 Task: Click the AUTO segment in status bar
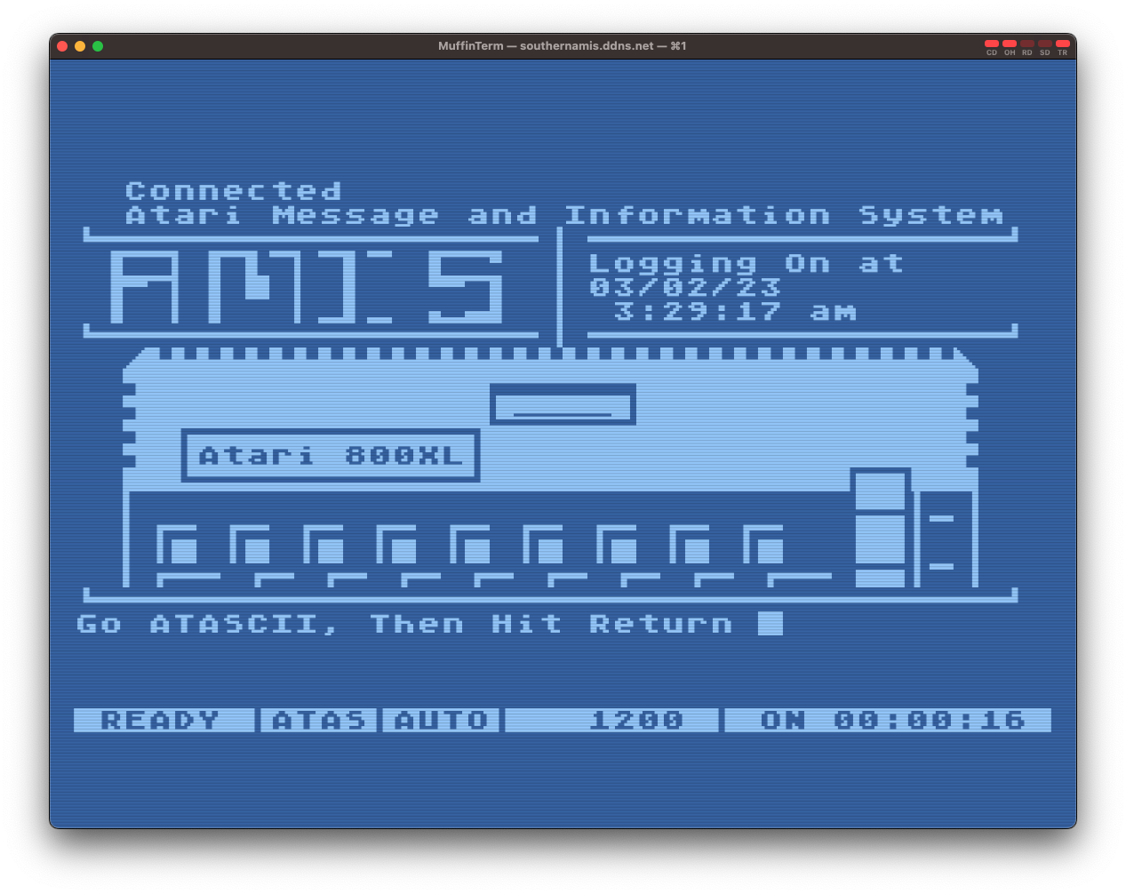[442, 720]
